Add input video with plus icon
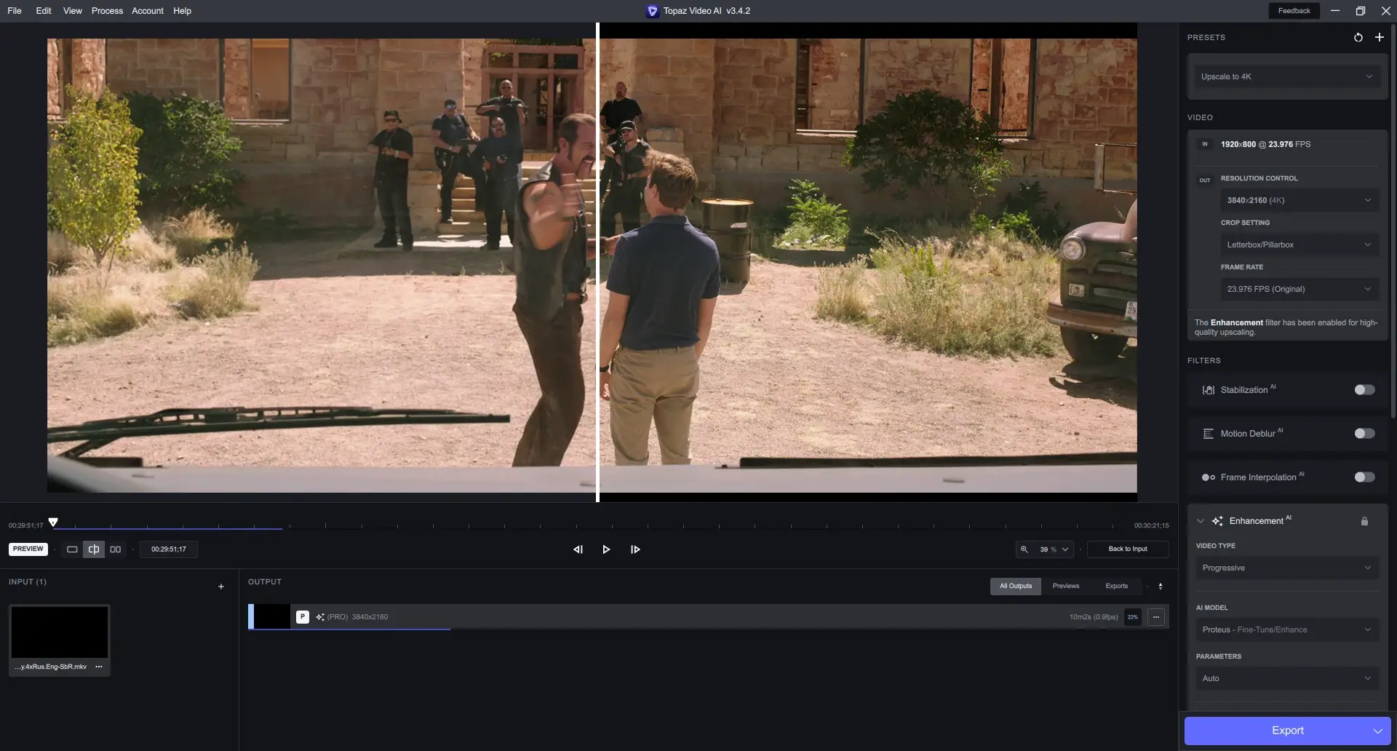The height and width of the screenshot is (751, 1397). click(x=221, y=587)
